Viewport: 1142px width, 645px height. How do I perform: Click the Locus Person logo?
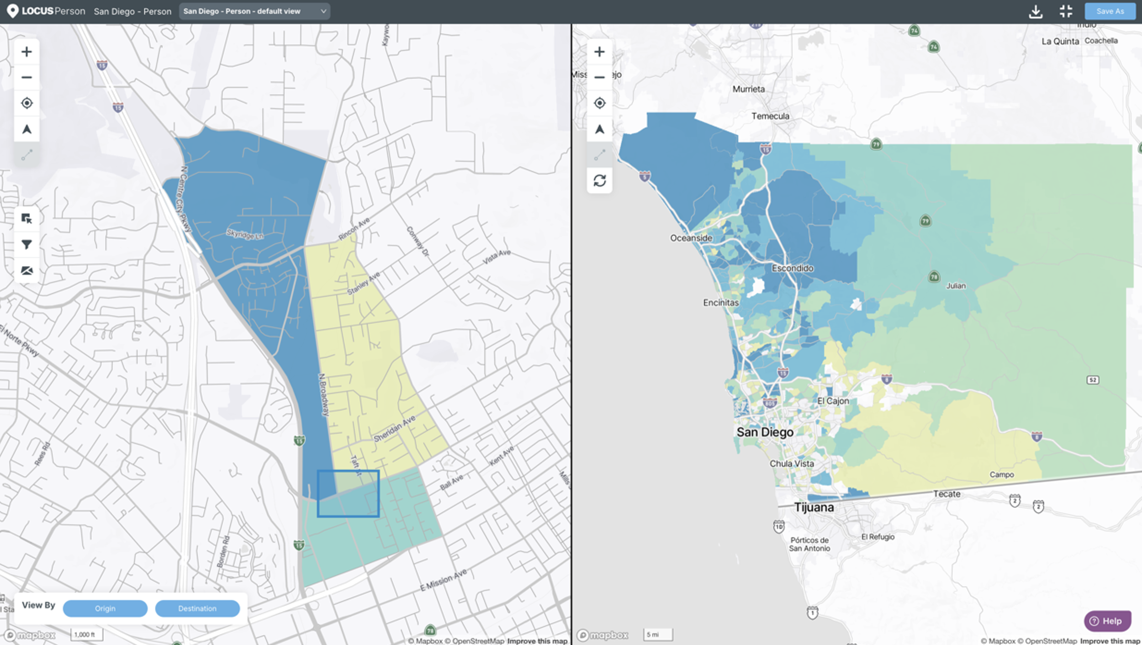46,11
